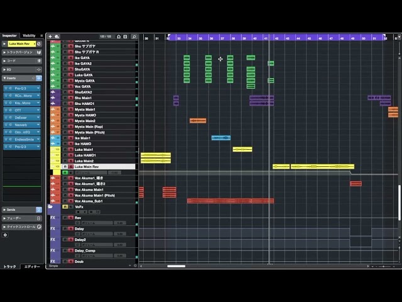Open the OTT insert dropdown arrow
The image size is (402, 302).
click(x=38, y=110)
